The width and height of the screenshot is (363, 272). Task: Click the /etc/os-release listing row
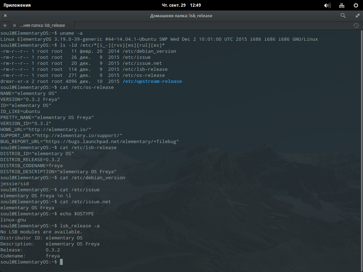coord(83,75)
